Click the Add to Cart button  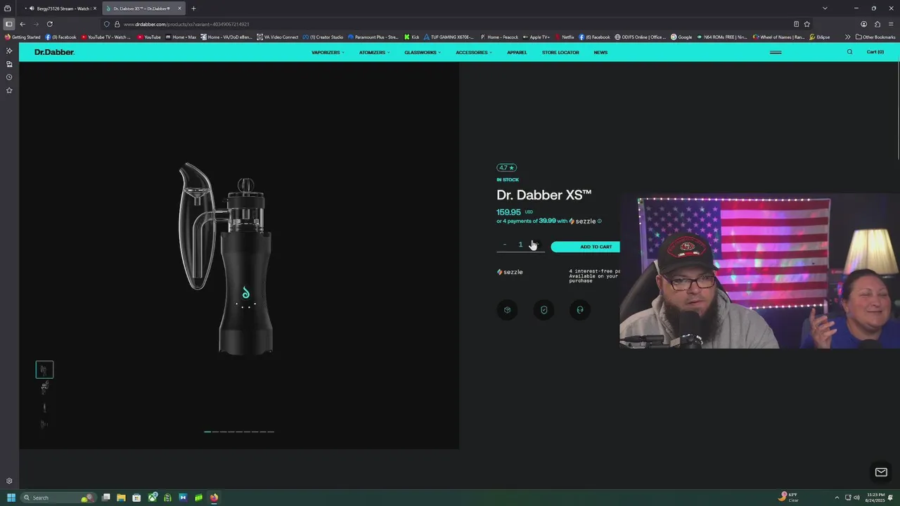[x=585, y=247]
